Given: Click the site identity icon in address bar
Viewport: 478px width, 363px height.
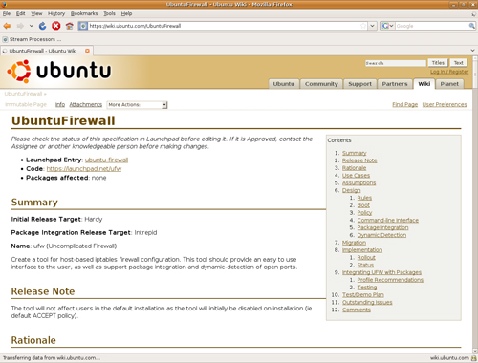Looking at the screenshot, I should [x=83, y=26].
